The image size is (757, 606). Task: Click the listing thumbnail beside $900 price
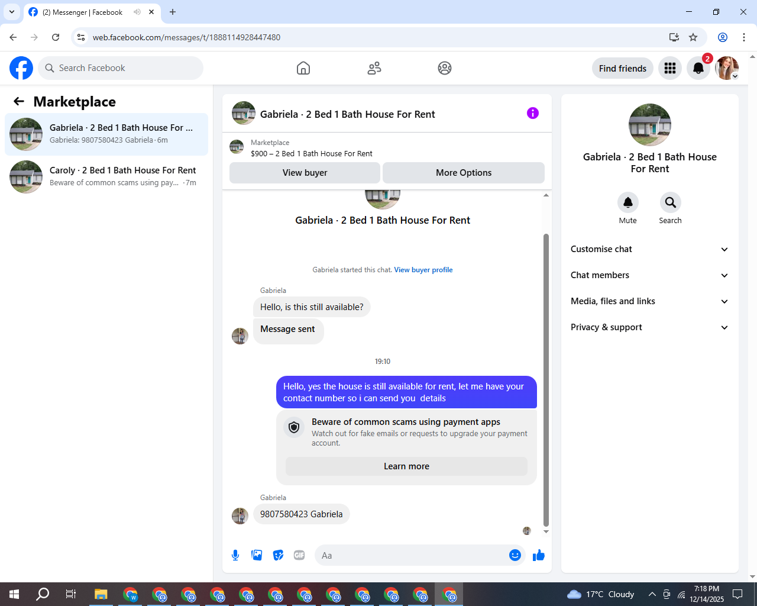coord(237,147)
